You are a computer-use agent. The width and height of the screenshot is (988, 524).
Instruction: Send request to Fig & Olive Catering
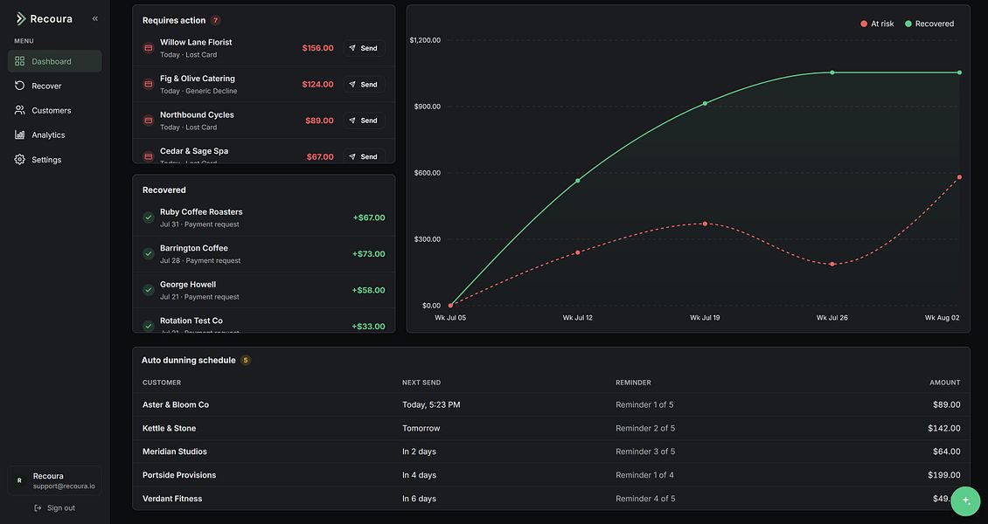tap(365, 85)
